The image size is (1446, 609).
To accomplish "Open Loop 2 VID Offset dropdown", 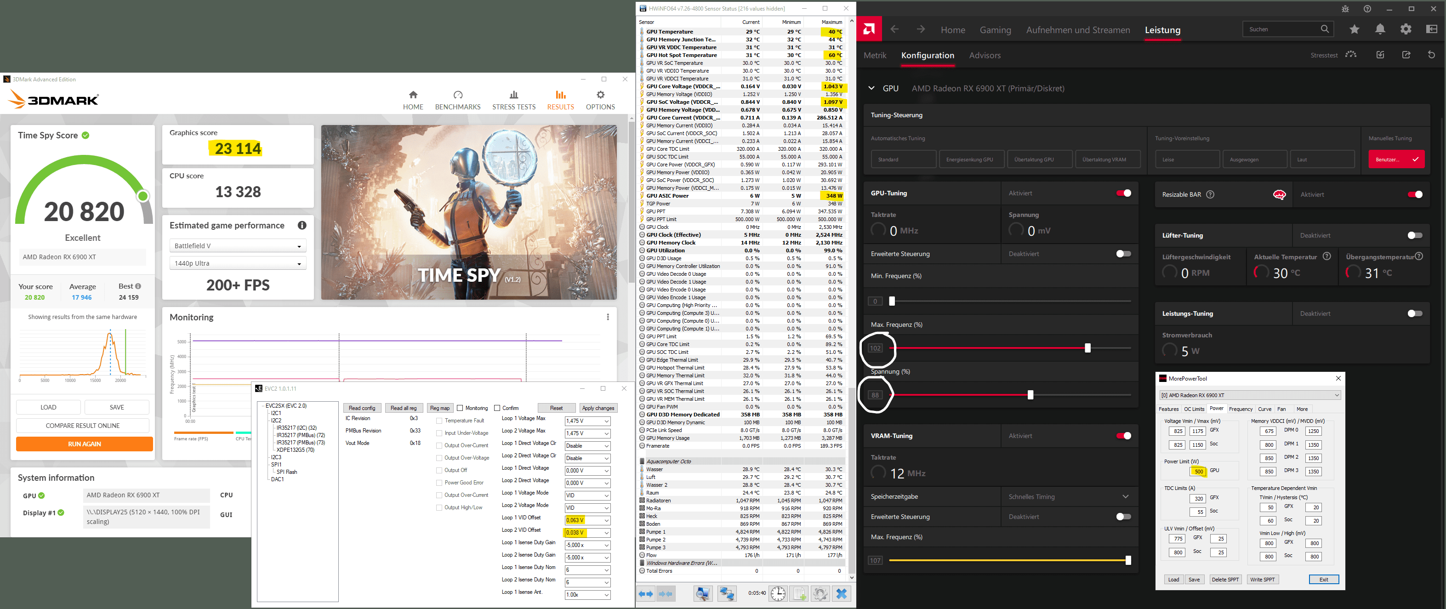I will tap(587, 533).
